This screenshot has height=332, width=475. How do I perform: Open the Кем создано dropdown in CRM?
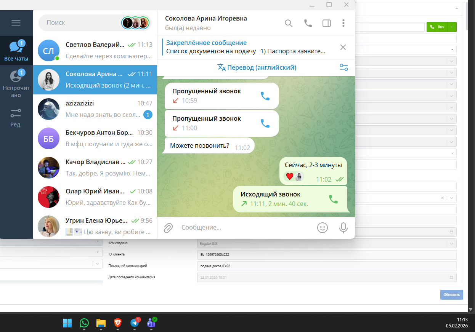coord(327,243)
